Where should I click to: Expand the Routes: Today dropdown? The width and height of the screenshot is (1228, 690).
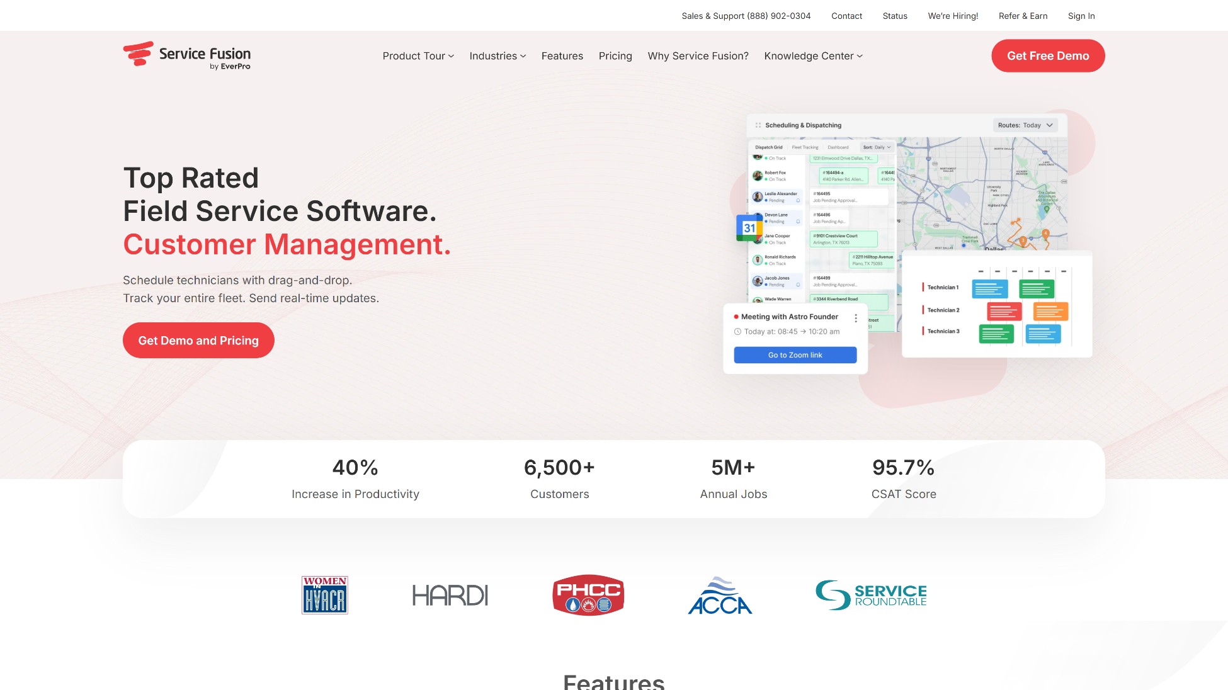1026,125
